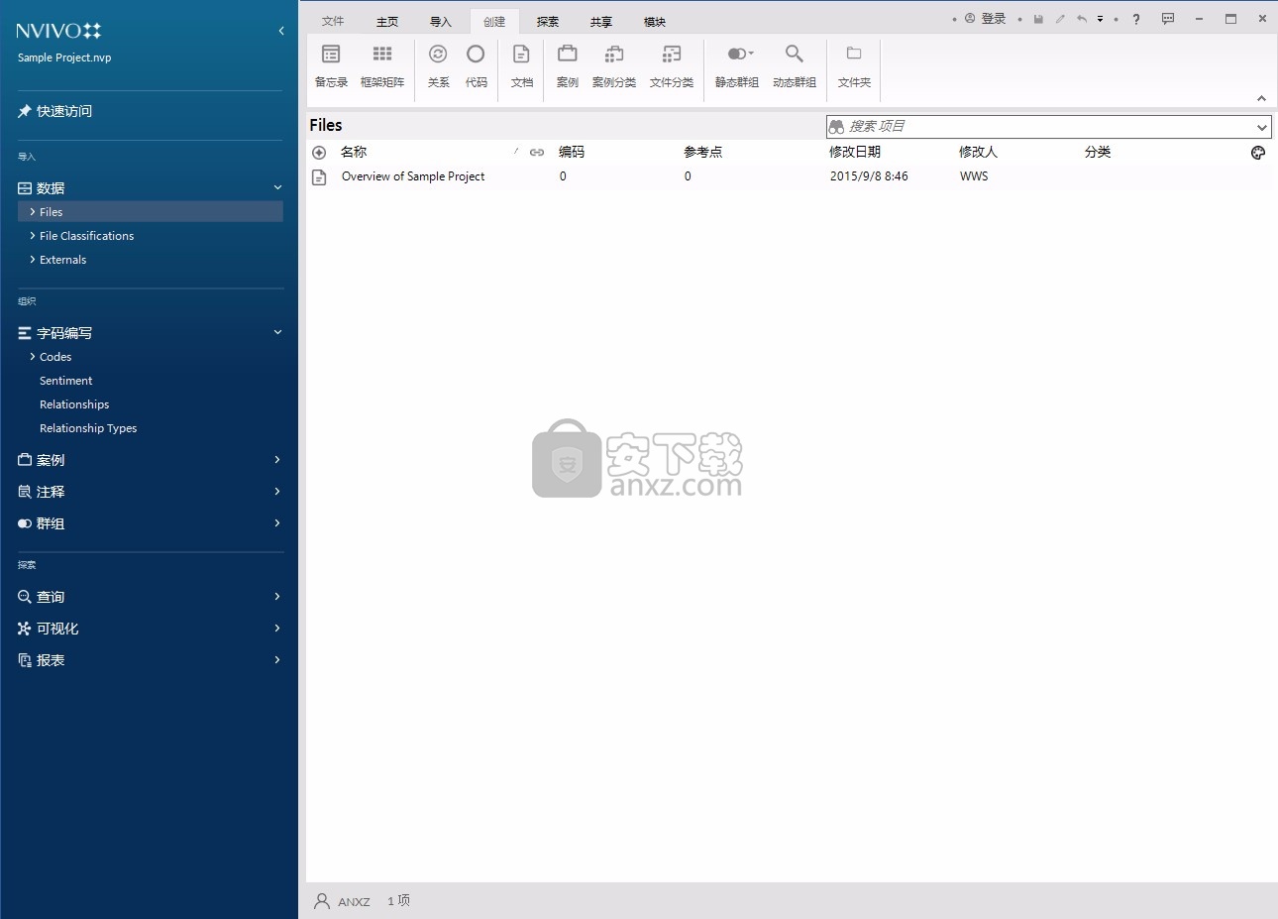Click the 2015/9/8 8:46 date cell
The height and width of the screenshot is (919, 1278).
click(869, 176)
